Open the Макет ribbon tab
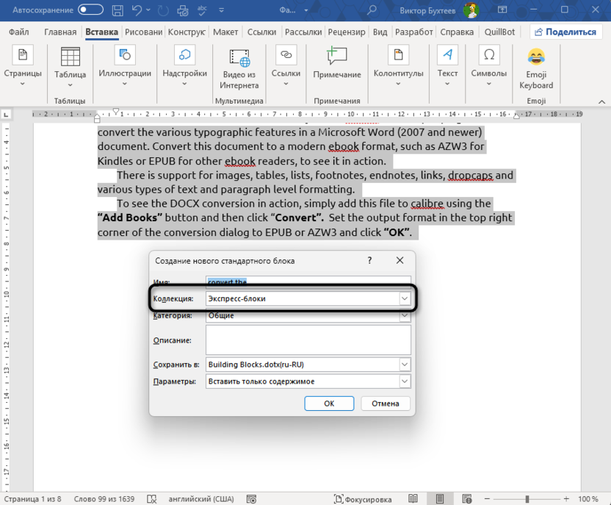This screenshot has width=611, height=505. click(225, 32)
